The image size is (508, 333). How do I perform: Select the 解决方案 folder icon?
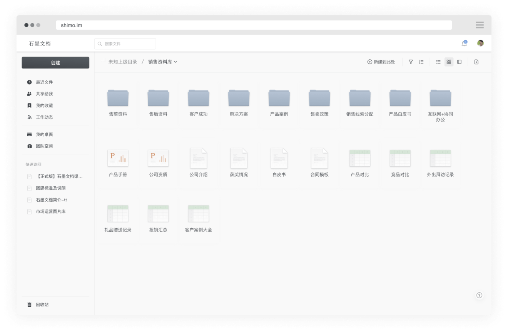(x=239, y=98)
